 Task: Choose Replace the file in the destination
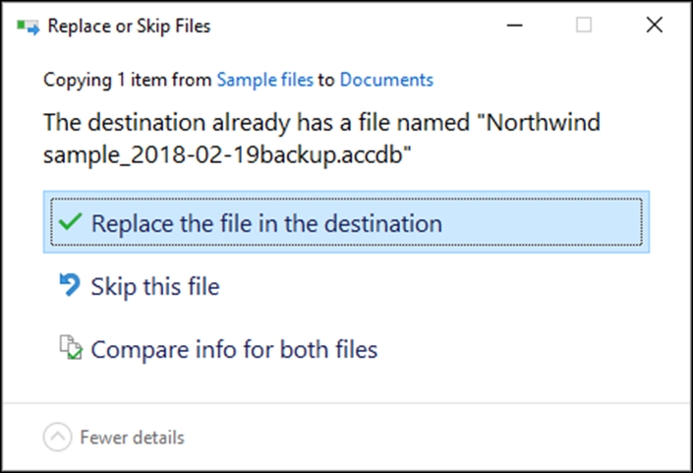pos(346,222)
